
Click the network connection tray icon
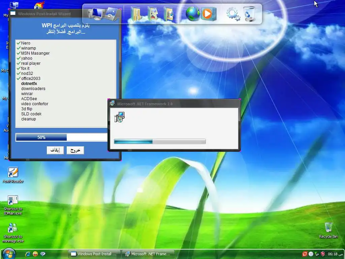(317, 254)
